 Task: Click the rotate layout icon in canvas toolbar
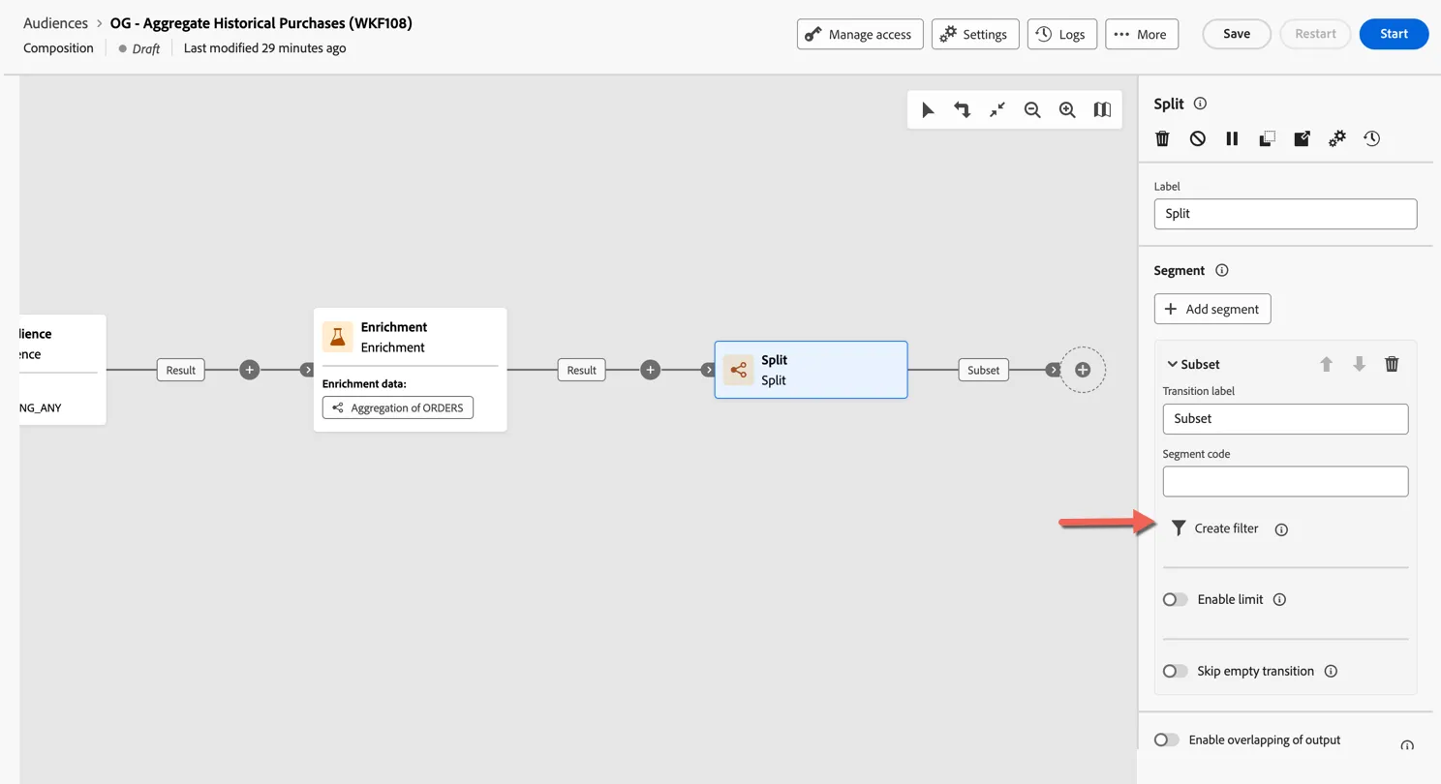[963, 110]
